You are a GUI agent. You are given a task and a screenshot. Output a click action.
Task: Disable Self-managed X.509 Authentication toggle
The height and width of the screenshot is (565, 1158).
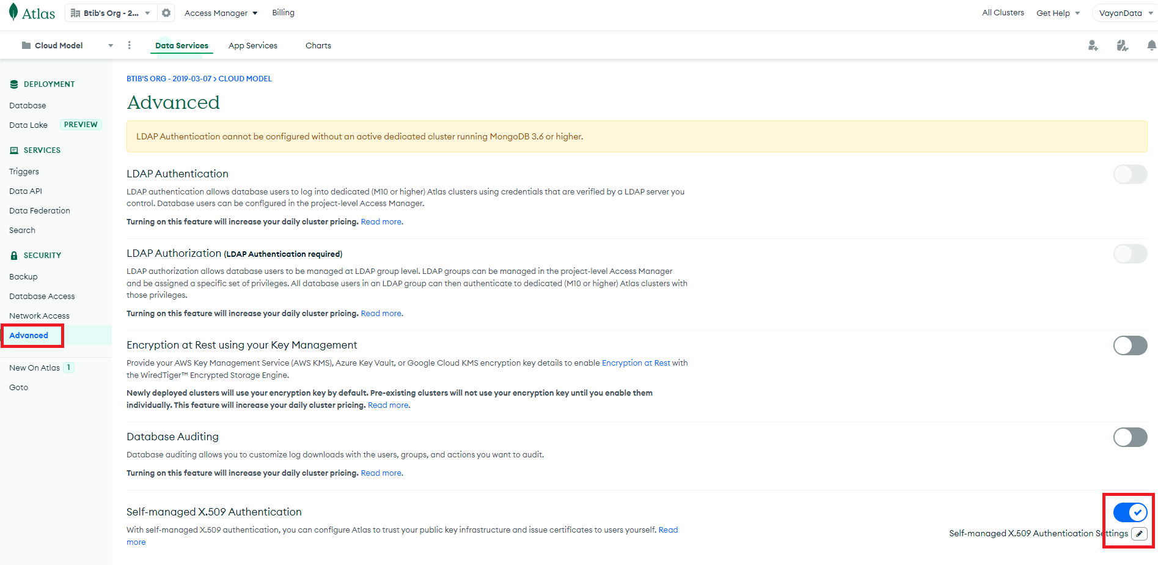1130,512
